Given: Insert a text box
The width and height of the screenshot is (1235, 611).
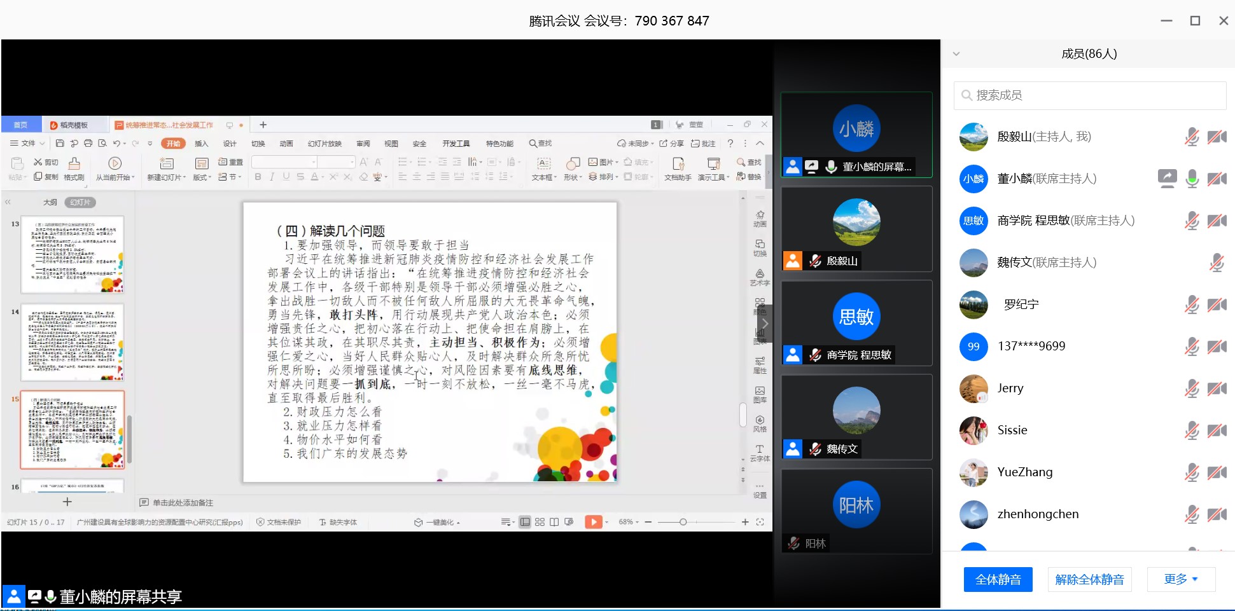Looking at the screenshot, I should pyautogui.click(x=541, y=168).
